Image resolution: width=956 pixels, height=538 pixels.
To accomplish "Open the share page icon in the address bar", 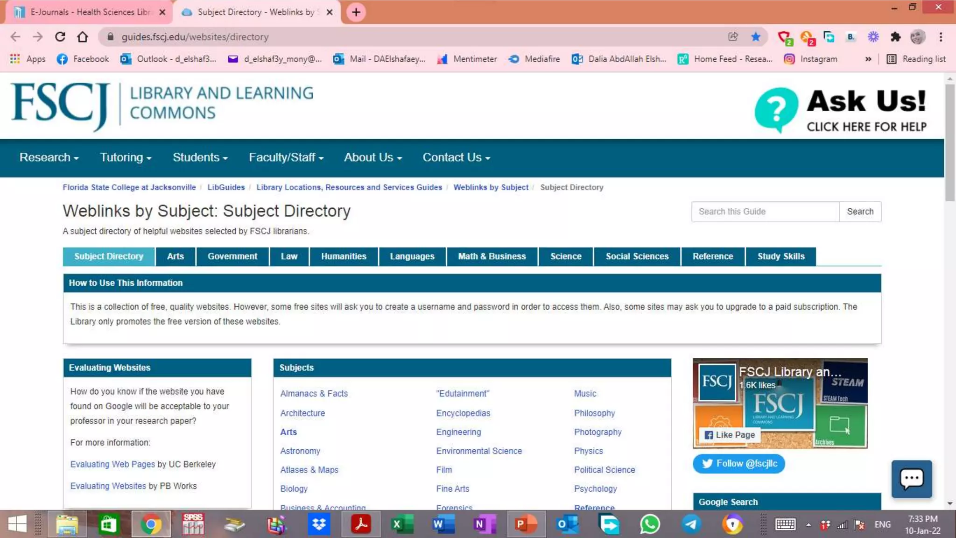I will [x=733, y=37].
